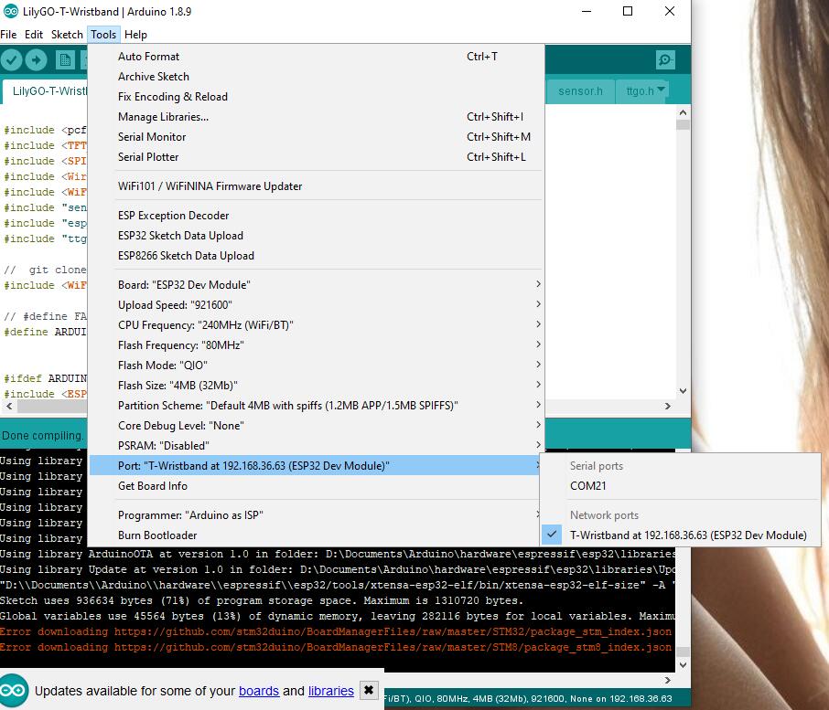This screenshot has width=829, height=710.
Task: Expand CPU Frequency "240MHz" submenu
Action: point(317,324)
